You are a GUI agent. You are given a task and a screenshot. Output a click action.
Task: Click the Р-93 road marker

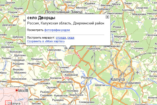click(x=78, y=55)
